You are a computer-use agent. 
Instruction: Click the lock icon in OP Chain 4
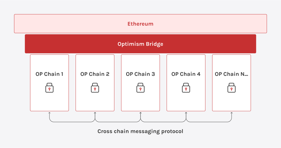pyautogui.click(x=186, y=88)
